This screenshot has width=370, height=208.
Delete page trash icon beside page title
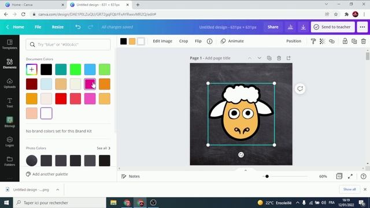(x=279, y=58)
